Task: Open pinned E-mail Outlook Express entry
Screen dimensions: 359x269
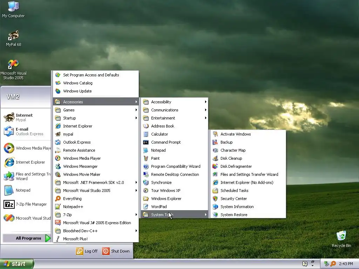Action: [26, 131]
